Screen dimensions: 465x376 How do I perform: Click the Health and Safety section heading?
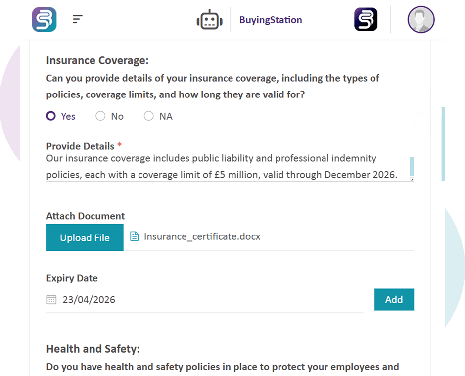point(93,349)
